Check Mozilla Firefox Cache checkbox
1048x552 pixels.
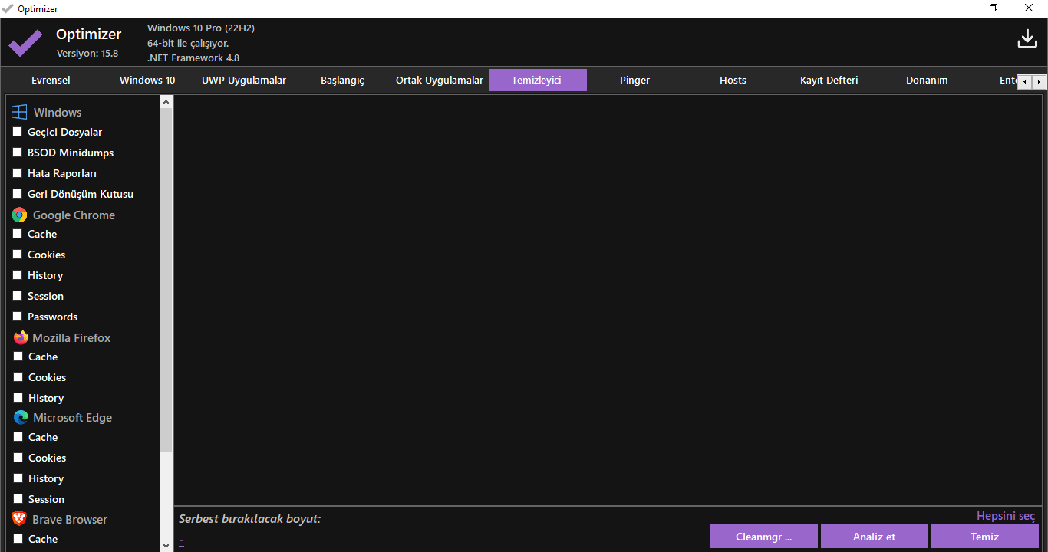[x=18, y=356]
